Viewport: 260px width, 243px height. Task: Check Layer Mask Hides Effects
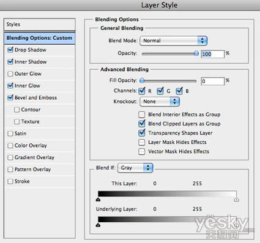click(142, 142)
